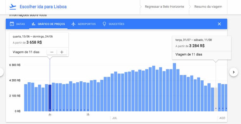Show later dates with right arrow
This screenshot has height=124, width=241.
point(233,72)
